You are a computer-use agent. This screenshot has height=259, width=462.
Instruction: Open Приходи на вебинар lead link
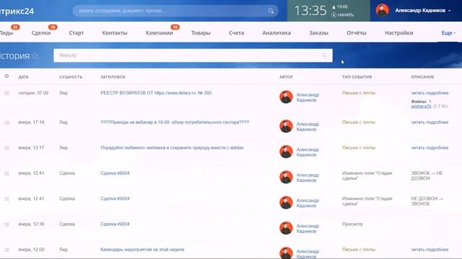click(x=175, y=122)
